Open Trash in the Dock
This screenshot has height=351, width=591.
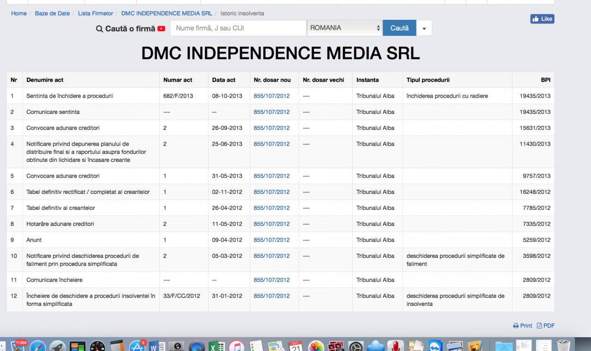click(564, 346)
